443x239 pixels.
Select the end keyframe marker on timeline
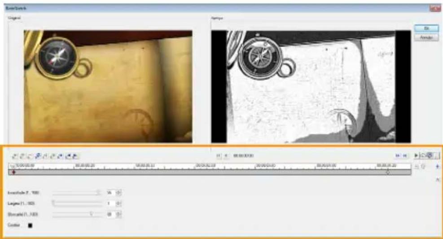click(388, 172)
